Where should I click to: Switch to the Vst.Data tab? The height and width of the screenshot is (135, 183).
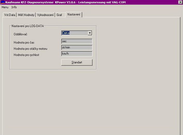pos(10,15)
